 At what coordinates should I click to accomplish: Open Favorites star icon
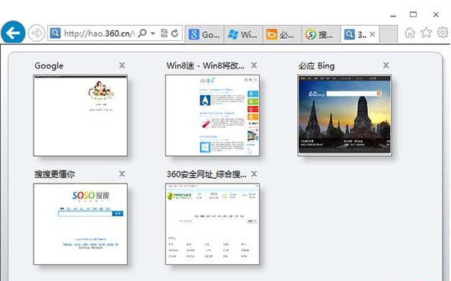click(x=427, y=33)
